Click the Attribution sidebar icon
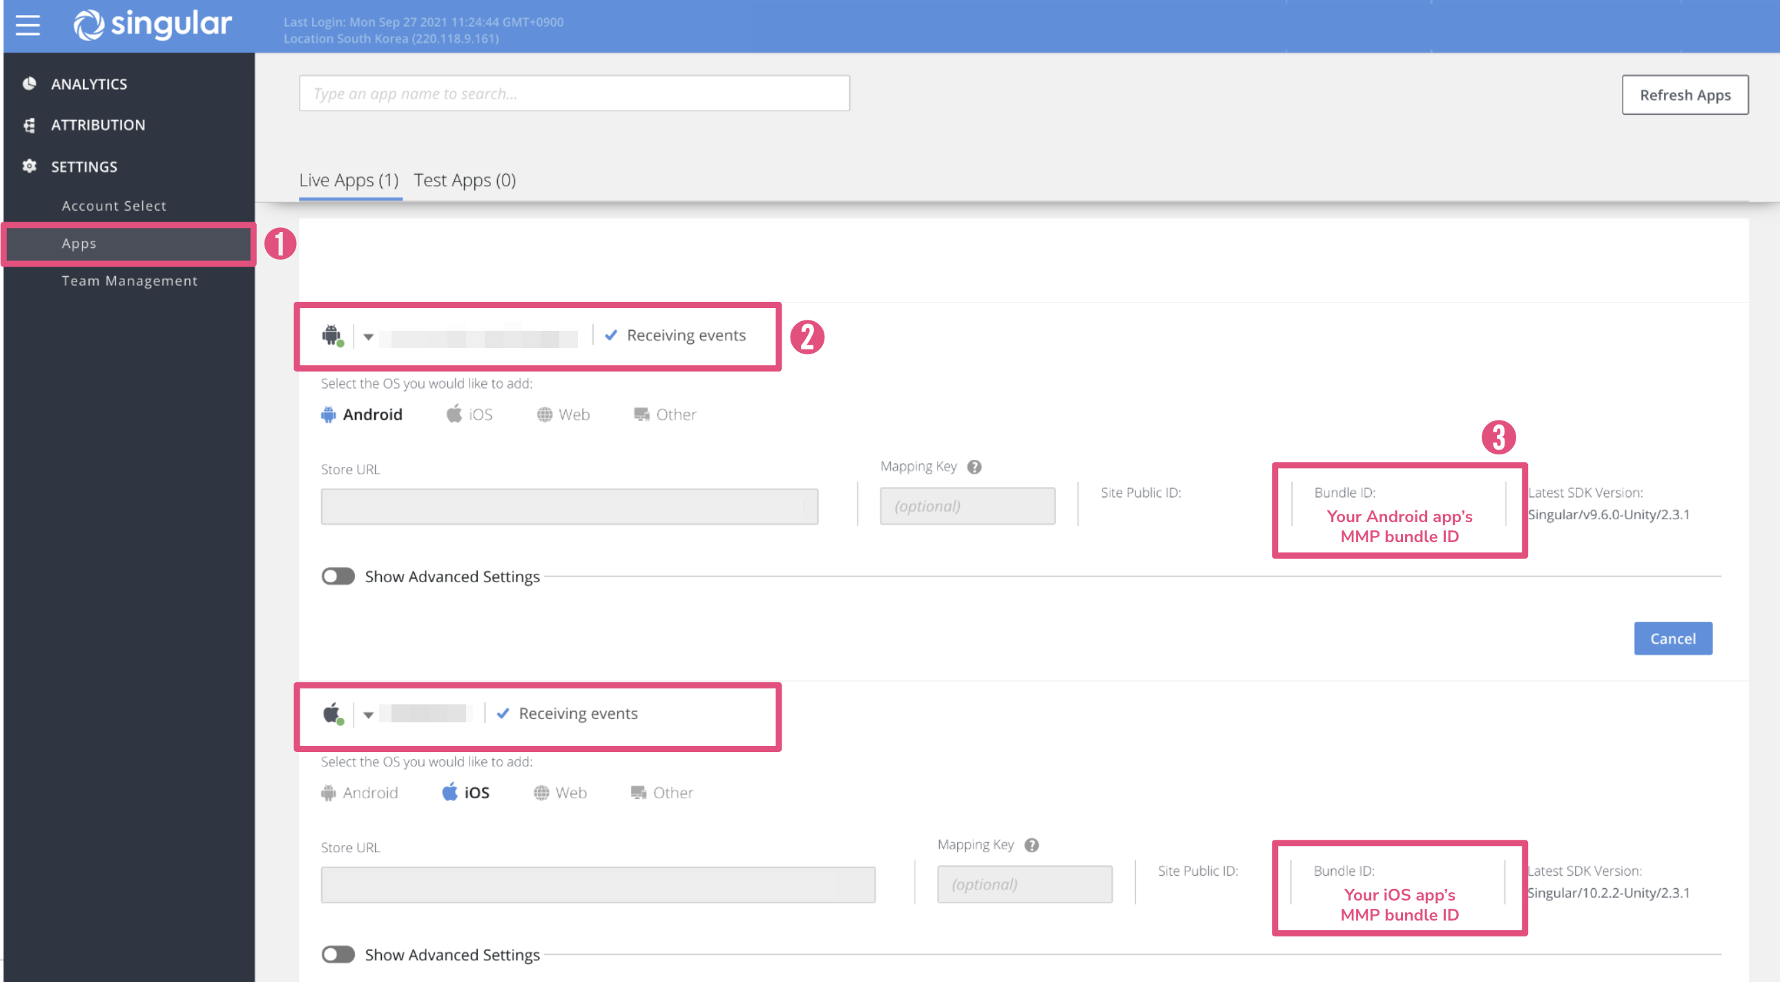1780x982 pixels. point(29,125)
